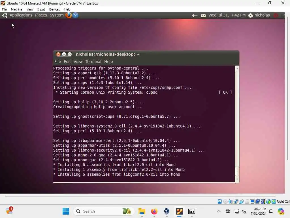Restore down the VirtualBox window
This screenshot has width=290, height=218.
[270, 3]
